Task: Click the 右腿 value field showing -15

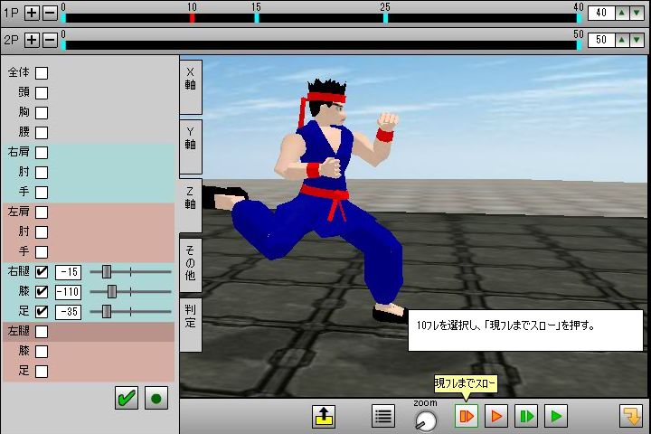Action: [68, 272]
